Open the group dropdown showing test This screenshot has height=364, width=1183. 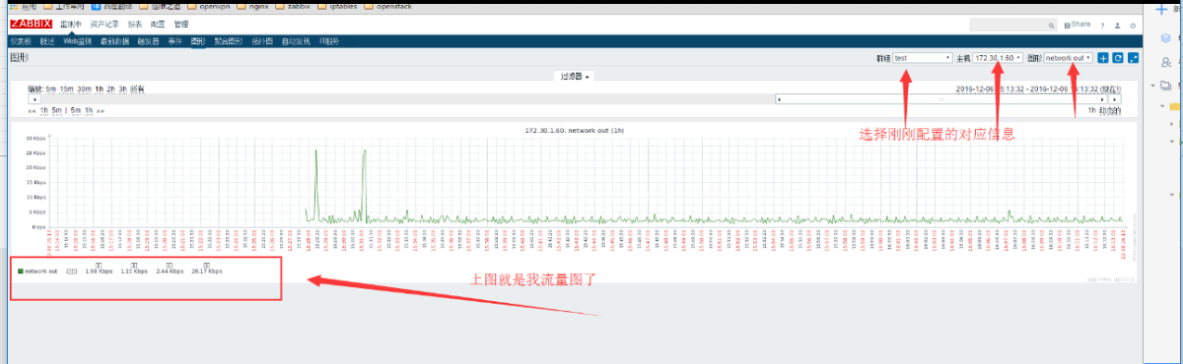[x=923, y=58]
